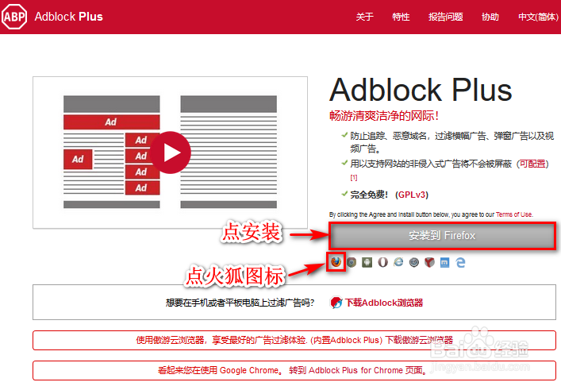The height and width of the screenshot is (386, 561).
Task: Open the Terms of Use link
Action: click(x=513, y=214)
